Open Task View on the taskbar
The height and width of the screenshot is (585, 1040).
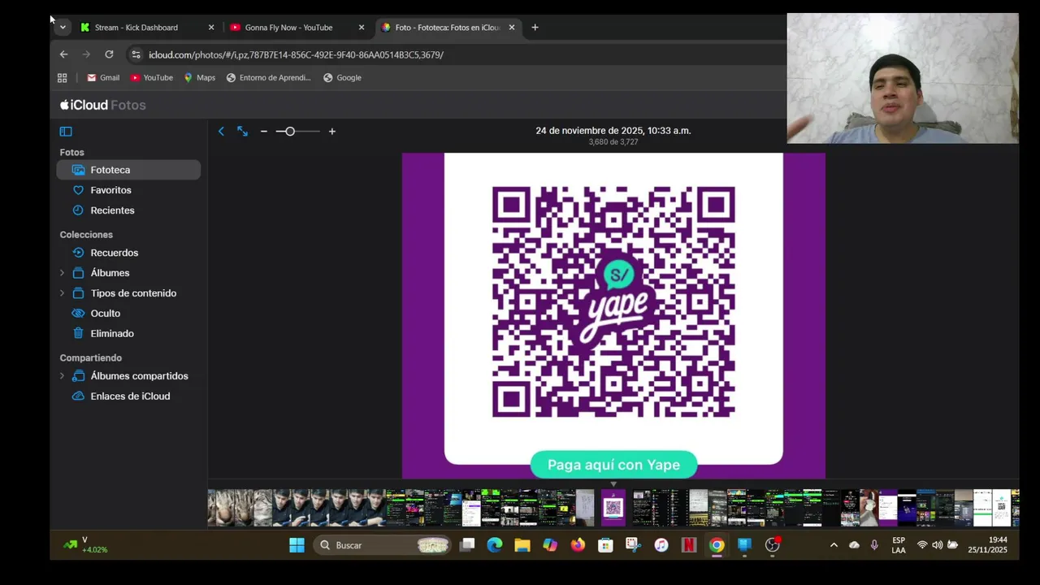pyautogui.click(x=467, y=545)
